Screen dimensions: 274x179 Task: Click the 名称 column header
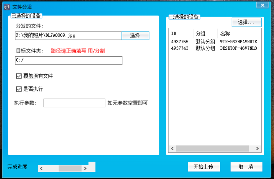pos(238,34)
